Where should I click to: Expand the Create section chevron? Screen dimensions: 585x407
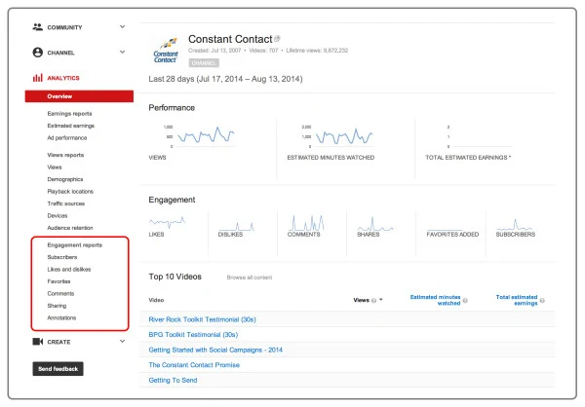click(x=123, y=341)
